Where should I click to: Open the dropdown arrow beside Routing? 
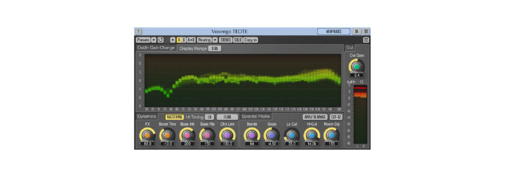[215, 40]
